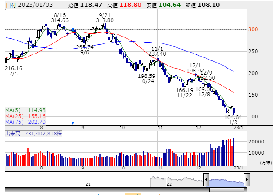Click the 11/1 peak label 237.40

click(x=157, y=54)
